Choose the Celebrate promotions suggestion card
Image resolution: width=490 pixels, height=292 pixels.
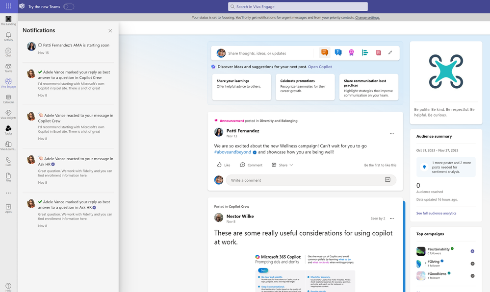pyautogui.click(x=305, y=87)
